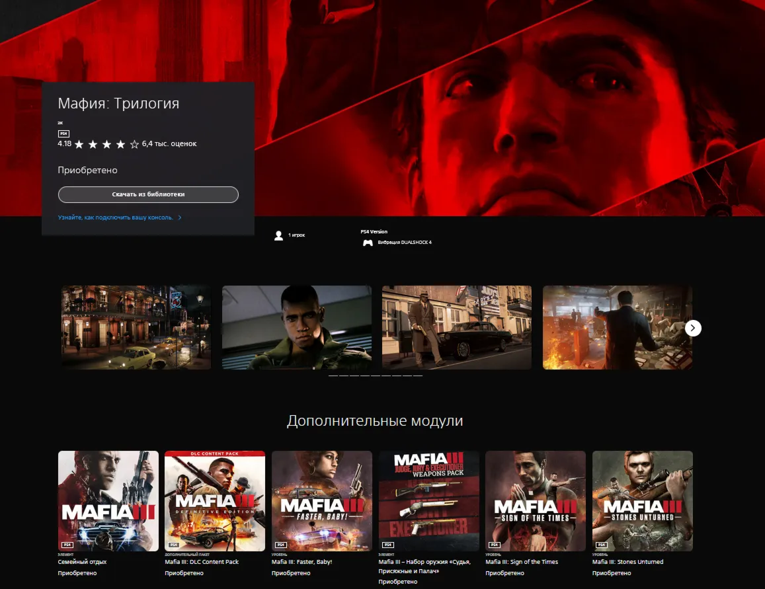Open the Judge, Jury & Executioner Weapons Pack cover
Image resolution: width=765 pixels, height=589 pixels.
(x=429, y=500)
